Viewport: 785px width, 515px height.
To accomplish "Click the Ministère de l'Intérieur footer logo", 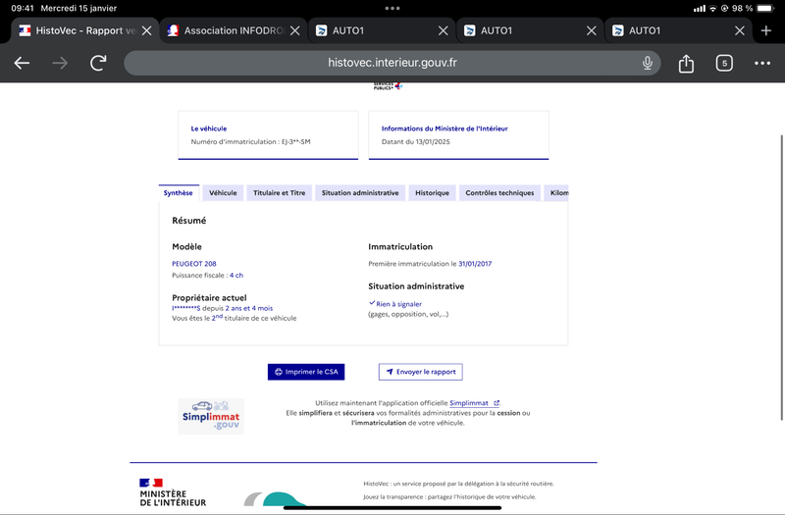I will [x=173, y=492].
